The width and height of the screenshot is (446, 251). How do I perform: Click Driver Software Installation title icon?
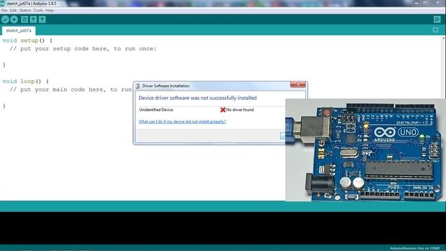pos(137,86)
